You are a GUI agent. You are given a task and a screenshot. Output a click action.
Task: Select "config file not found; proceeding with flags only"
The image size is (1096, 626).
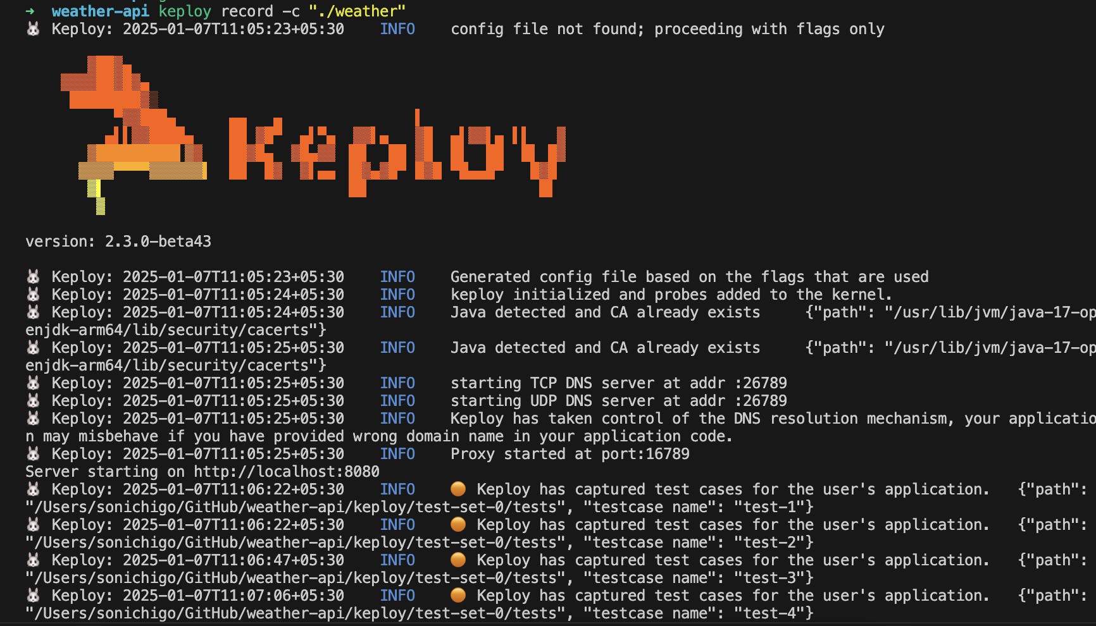pyautogui.click(x=668, y=29)
